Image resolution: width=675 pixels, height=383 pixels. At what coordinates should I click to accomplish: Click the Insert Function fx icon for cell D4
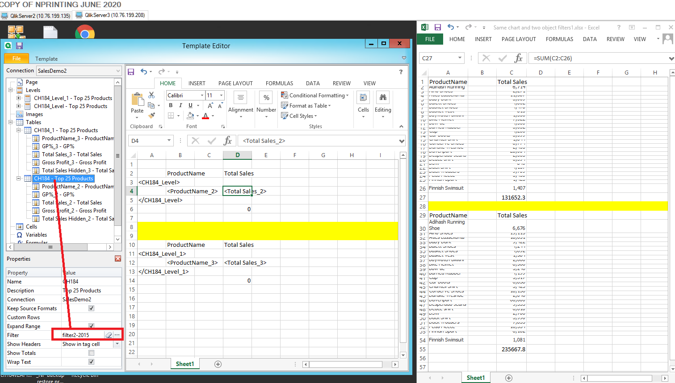point(227,141)
